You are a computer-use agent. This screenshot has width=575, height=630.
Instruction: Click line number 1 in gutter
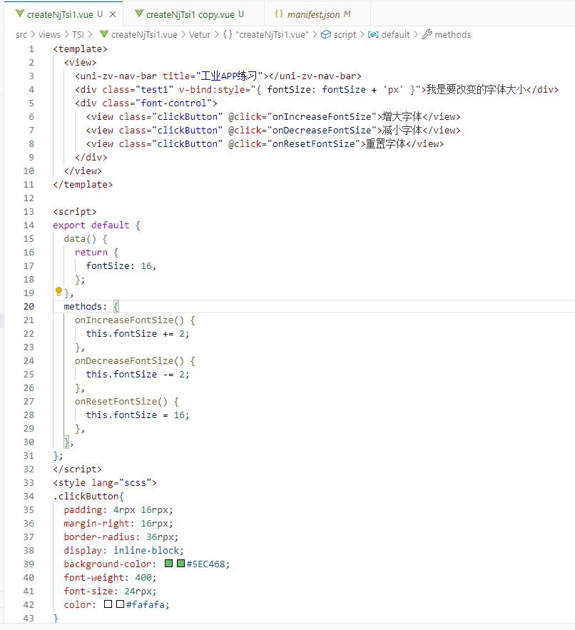click(x=31, y=49)
